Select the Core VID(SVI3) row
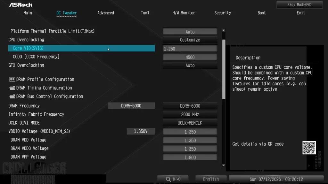328x184 pixels. coord(81,48)
